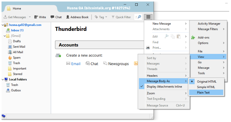Open the New Message submenu

point(167,24)
